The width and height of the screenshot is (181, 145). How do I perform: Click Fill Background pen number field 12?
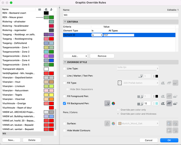(x=147, y=104)
